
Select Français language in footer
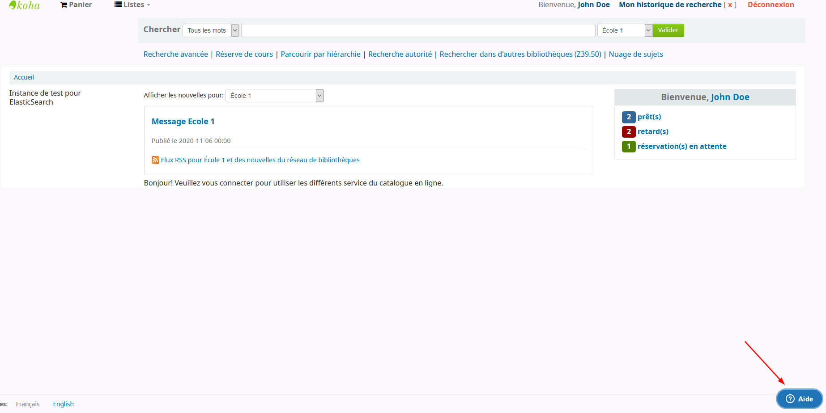coord(28,404)
